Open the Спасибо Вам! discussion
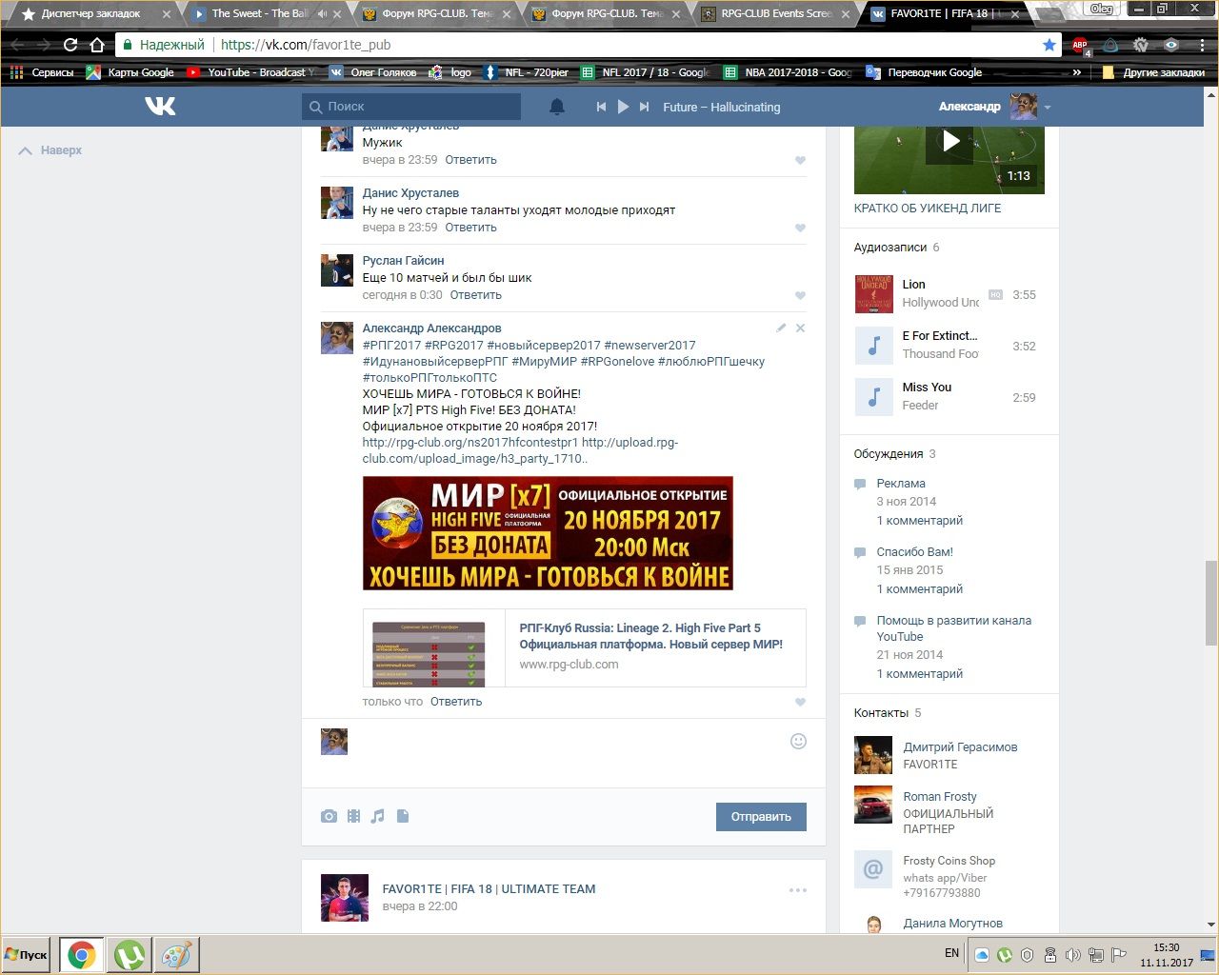Screen dimensions: 1219x975 (914, 552)
